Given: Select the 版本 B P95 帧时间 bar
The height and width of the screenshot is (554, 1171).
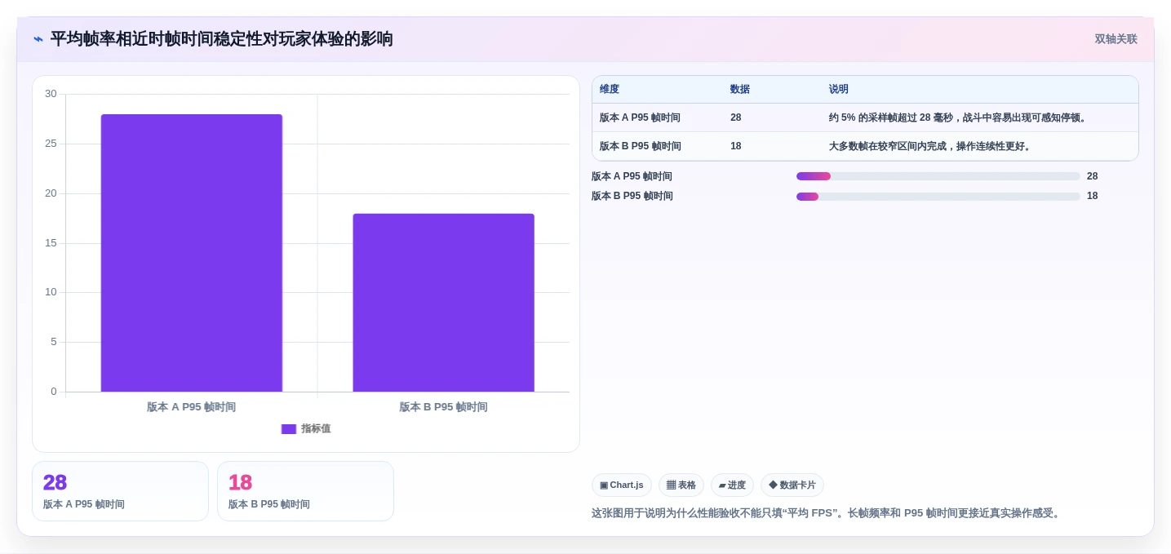Looking at the screenshot, I should coord(443,303).
